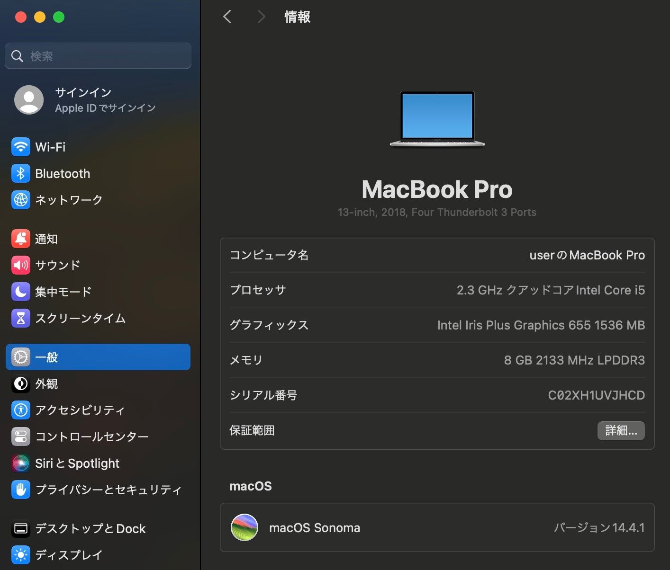Image resolution: width=670 pixels, height=570 pixels.
Task: Open the サウンド speaker icon
Action: point(20,265)
